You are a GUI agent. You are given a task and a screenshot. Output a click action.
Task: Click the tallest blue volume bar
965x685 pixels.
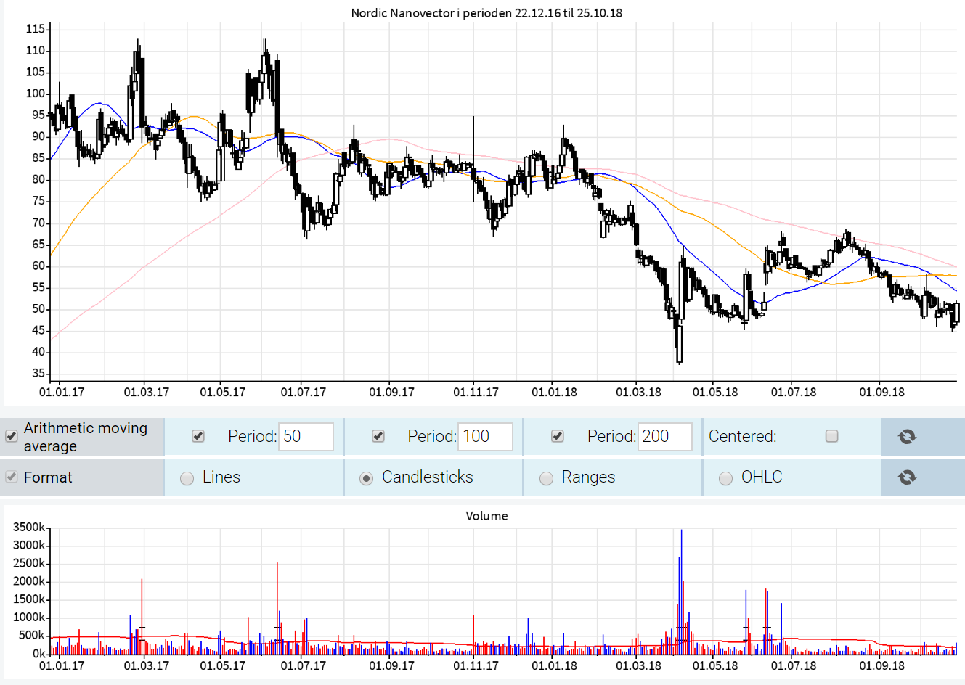681,591
